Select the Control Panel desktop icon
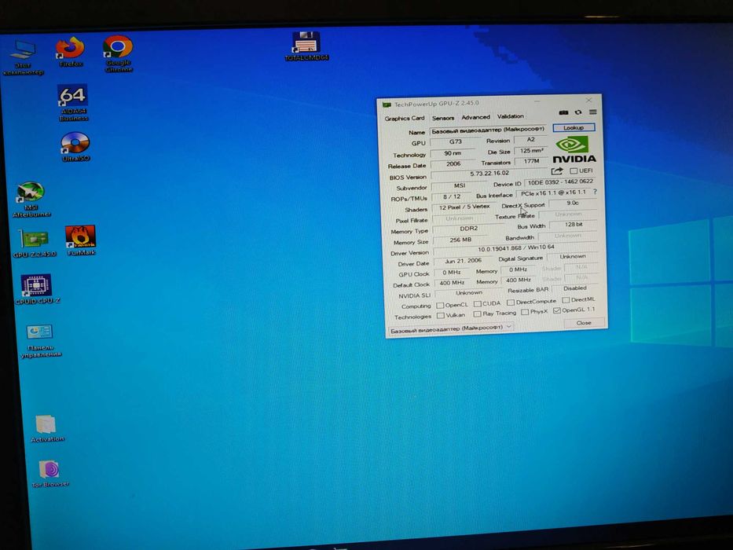The image size is (733, 550). click(x=41, y=341)
